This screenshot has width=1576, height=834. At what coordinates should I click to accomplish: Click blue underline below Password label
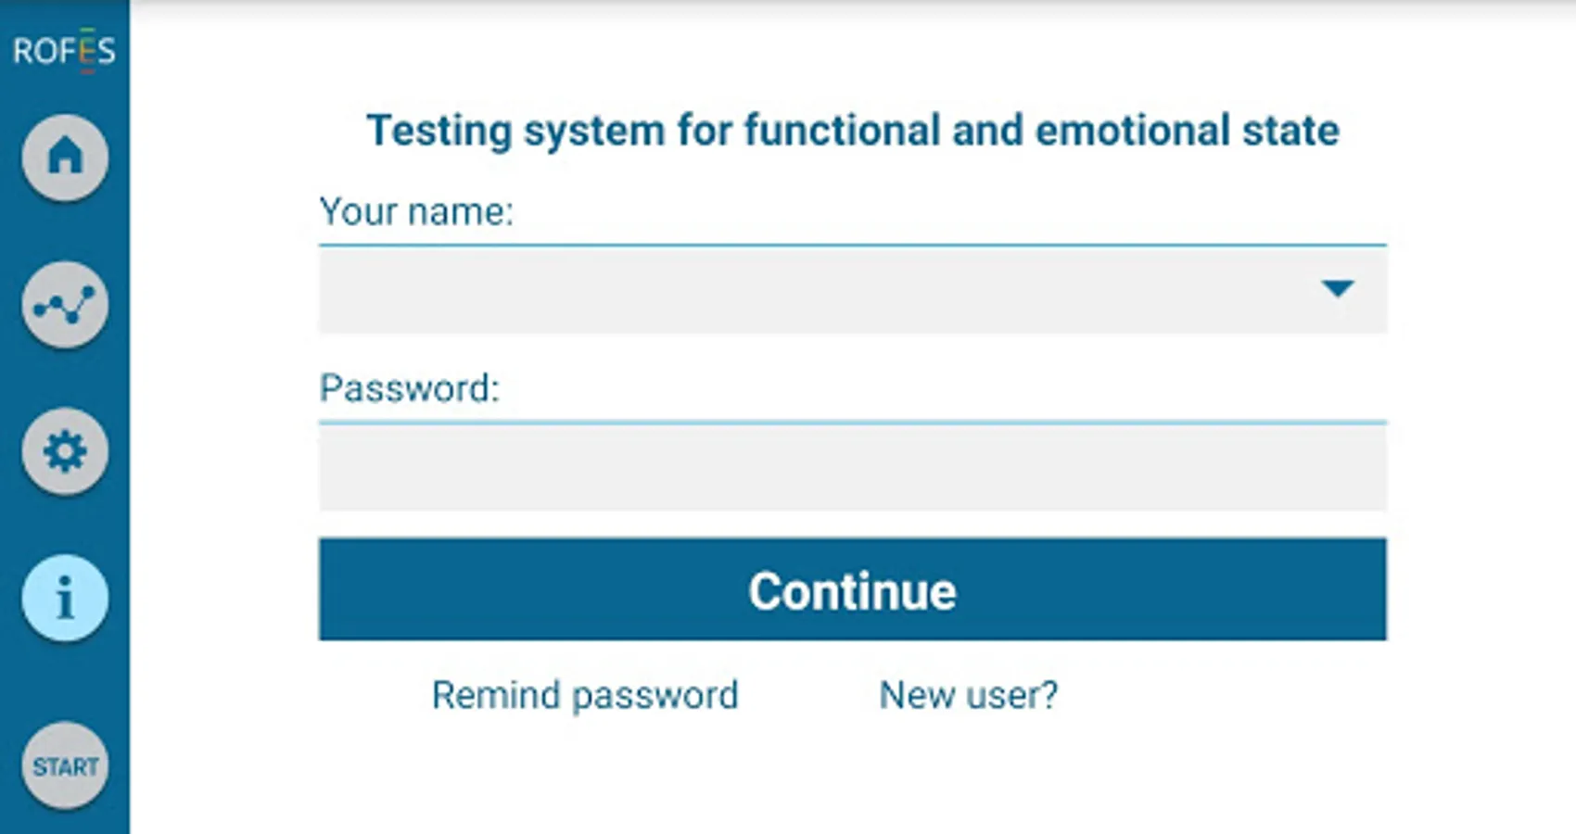point(851,423)
